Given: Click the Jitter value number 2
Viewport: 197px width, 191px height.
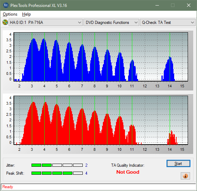Looking at the screenshot, I should coord(86,165).
